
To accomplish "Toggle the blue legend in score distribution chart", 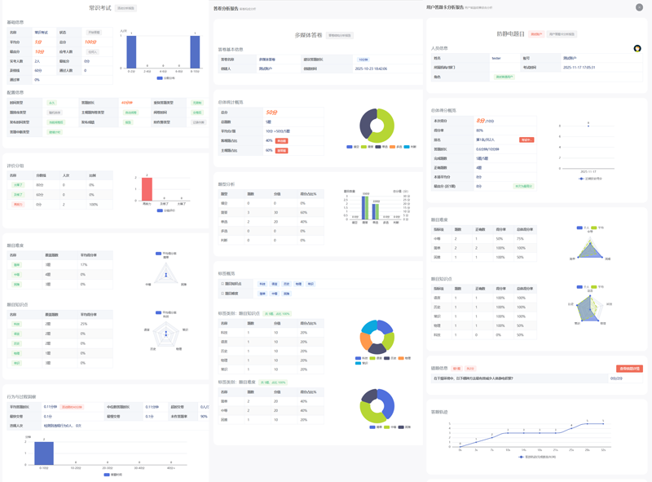I will coord(160,77).
